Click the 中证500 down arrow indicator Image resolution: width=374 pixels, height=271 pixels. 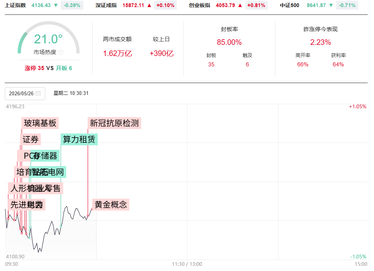[x=331, y=5]
